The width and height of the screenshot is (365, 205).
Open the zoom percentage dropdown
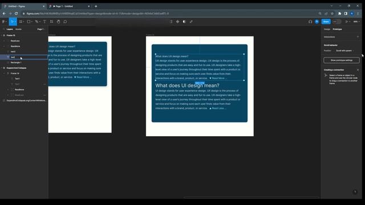pos(356,22)
